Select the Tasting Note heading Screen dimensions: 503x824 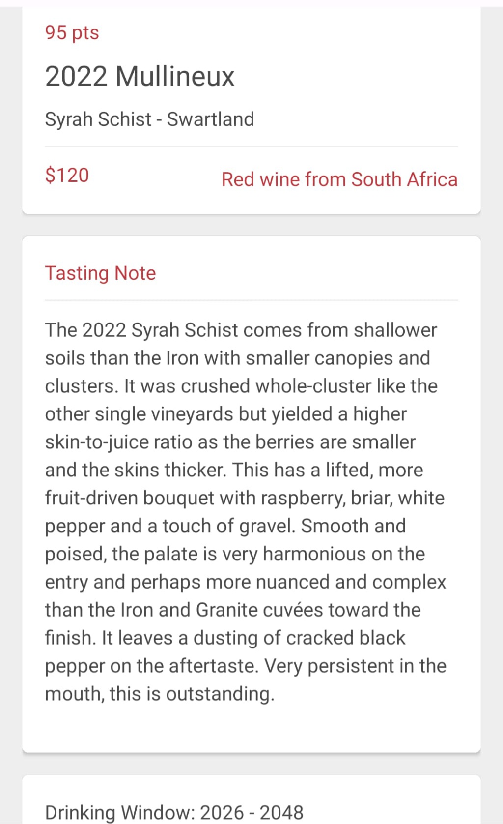[100, 273]
